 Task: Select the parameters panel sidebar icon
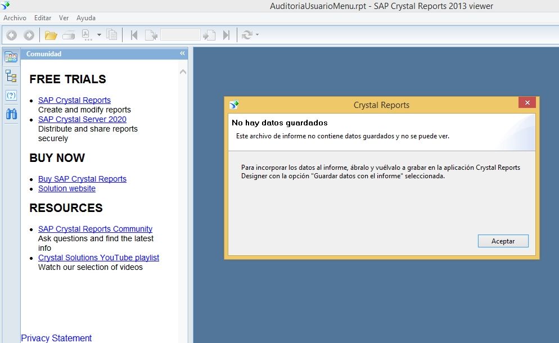[x=11, y=95]
